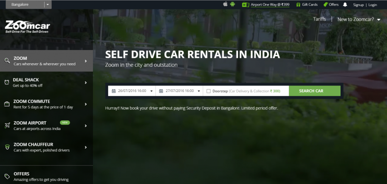This screenshot has width=387, height=184.
Task: Click the green airport ticket icon
Action: 246,5
